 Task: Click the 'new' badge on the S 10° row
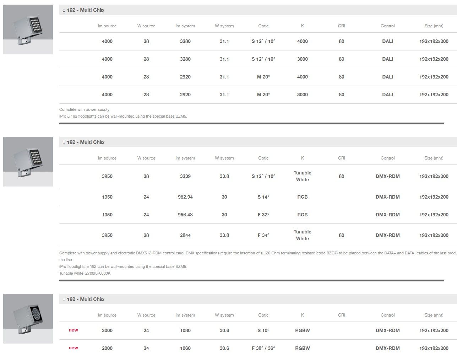coord(74,330)
